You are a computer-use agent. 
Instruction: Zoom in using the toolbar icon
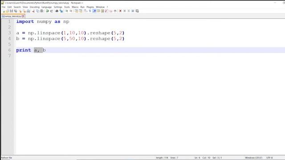66,11
